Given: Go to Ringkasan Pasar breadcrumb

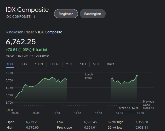Looking at the screenshot, I should [20, 32].
